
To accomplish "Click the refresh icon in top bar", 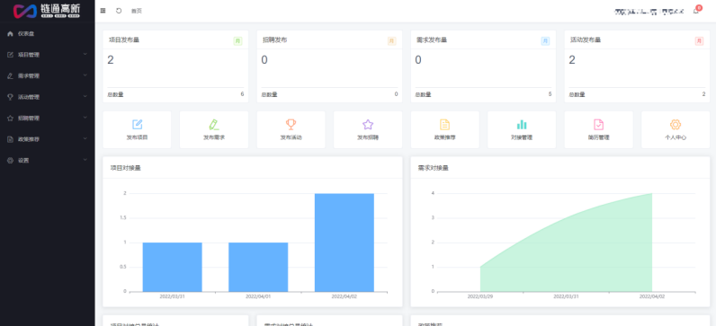I will coord(119,11).
